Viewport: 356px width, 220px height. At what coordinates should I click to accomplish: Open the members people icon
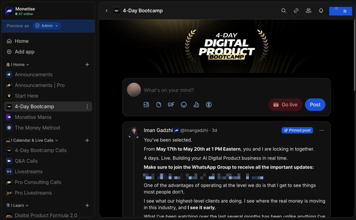click(x=308, y=11)
